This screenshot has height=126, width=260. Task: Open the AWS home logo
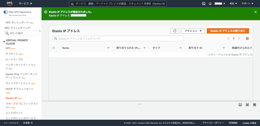pyautogui.click(x=9, y=3)
